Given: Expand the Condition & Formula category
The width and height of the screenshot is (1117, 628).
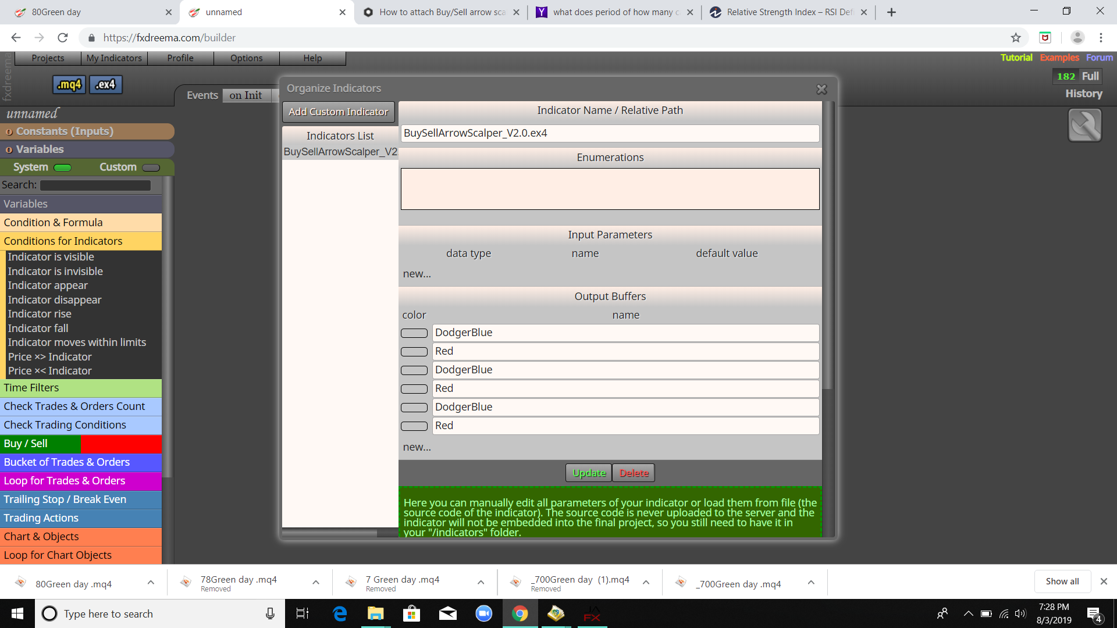Looking at the screenshot, I should (81, 223).
